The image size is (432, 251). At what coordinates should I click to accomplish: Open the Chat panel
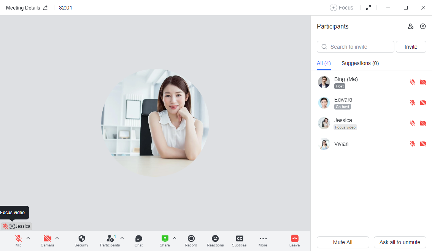pyautogui.click(x=138, y=239)
